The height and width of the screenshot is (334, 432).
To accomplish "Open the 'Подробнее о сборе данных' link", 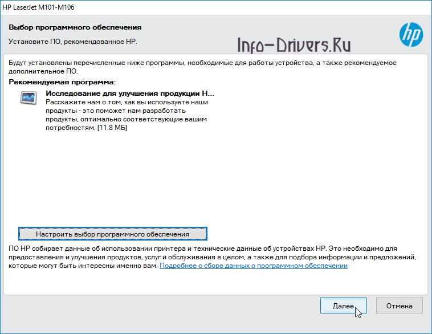I will 254,266.
